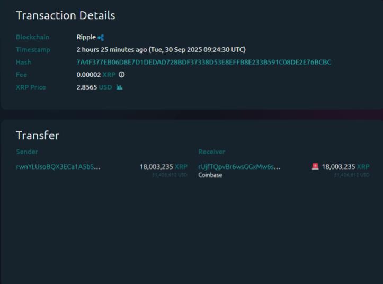Click the Coinbase owner label
Viewport: 383px width, 284px height.
(x=210, y=175)
